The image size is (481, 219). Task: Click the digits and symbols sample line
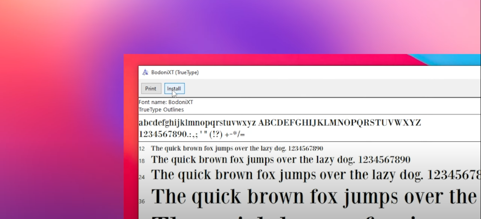click(192, 134)
